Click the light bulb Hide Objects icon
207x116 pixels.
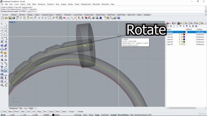point(79,18)
